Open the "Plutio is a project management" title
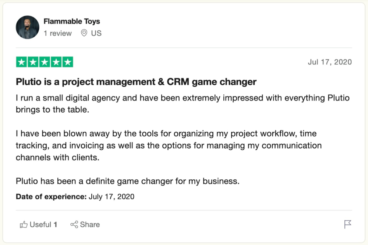Screen dimensions: 368x245 point(136,82)
